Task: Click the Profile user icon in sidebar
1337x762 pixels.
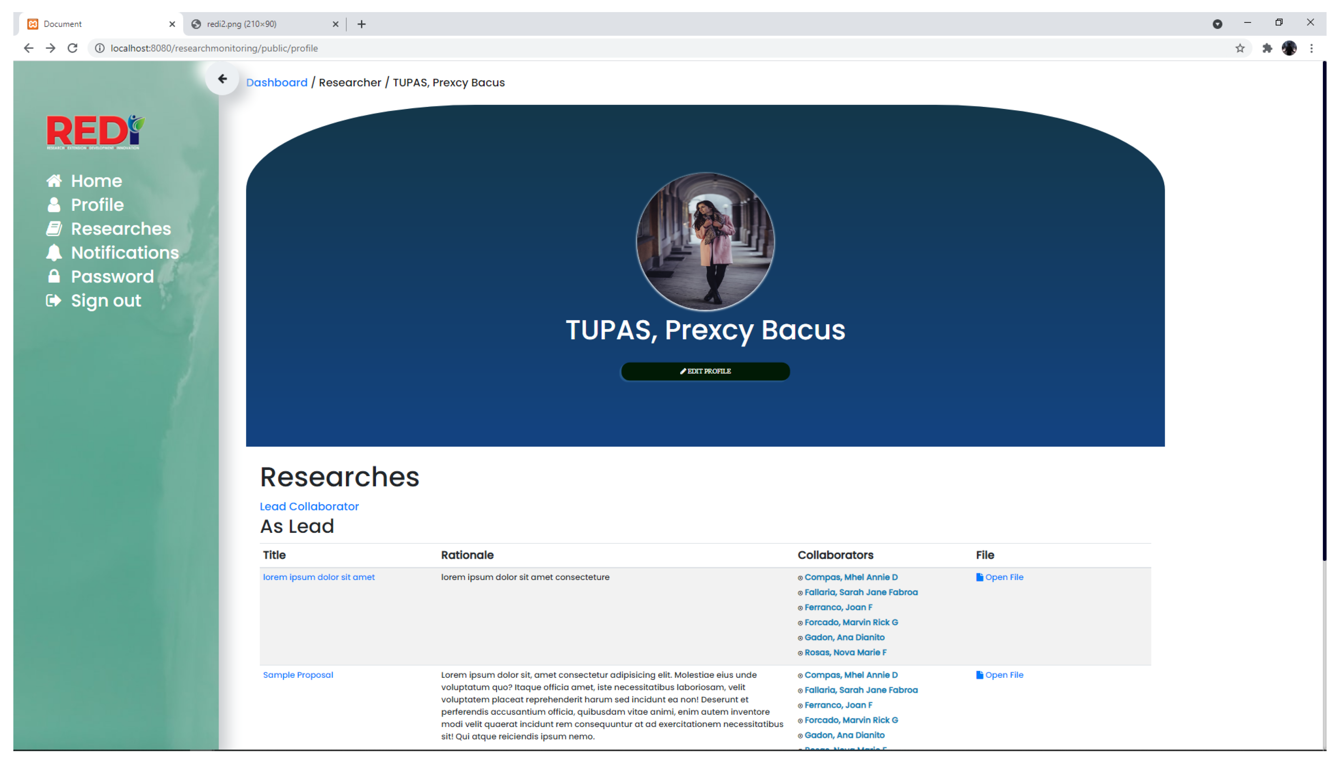Action: 54,204
